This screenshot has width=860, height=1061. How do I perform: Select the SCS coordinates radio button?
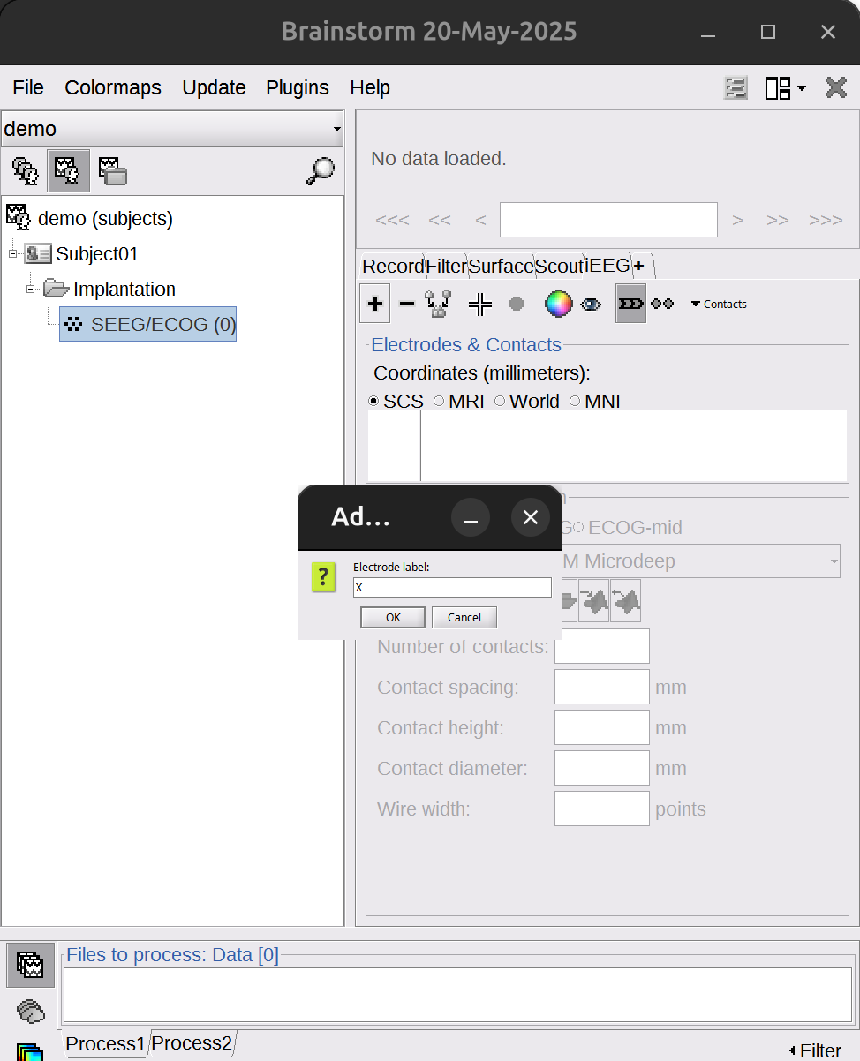point(396,401)
